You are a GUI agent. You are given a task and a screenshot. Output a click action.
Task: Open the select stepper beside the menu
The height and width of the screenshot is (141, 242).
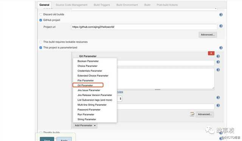[x=120, y=98]
